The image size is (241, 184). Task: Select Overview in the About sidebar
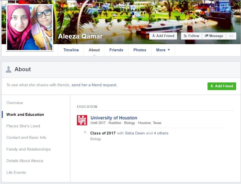[15, 103]
